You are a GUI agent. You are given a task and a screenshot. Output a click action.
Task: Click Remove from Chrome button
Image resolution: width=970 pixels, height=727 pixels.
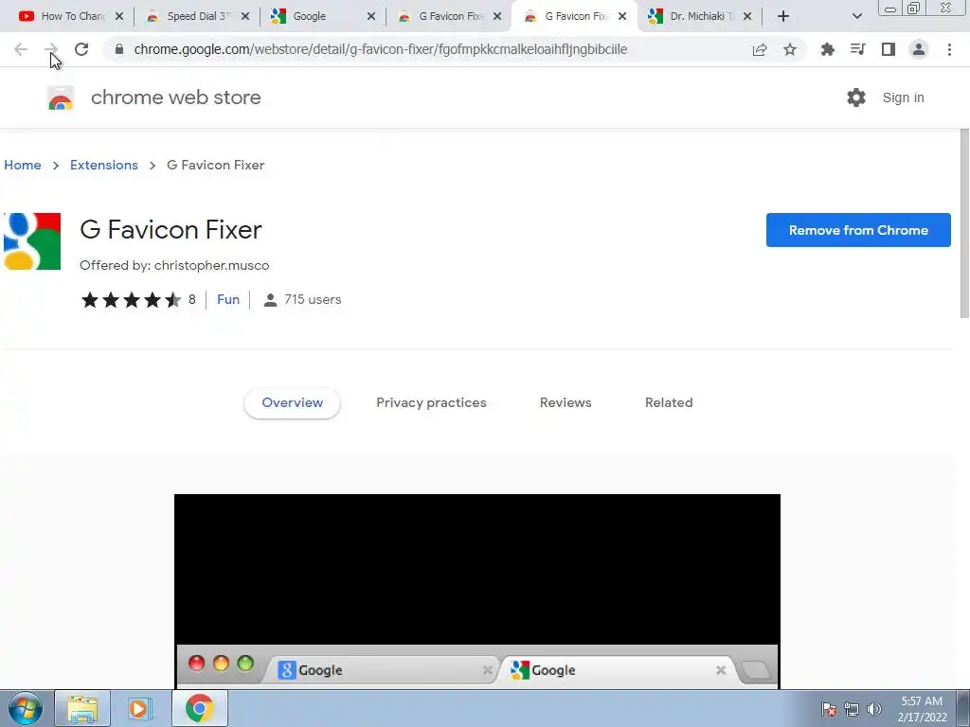pos(858,230)
